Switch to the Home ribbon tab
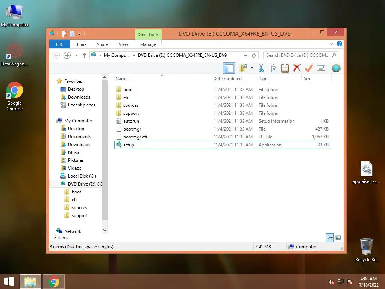This screenshot has width=385, height=289. 81,44
